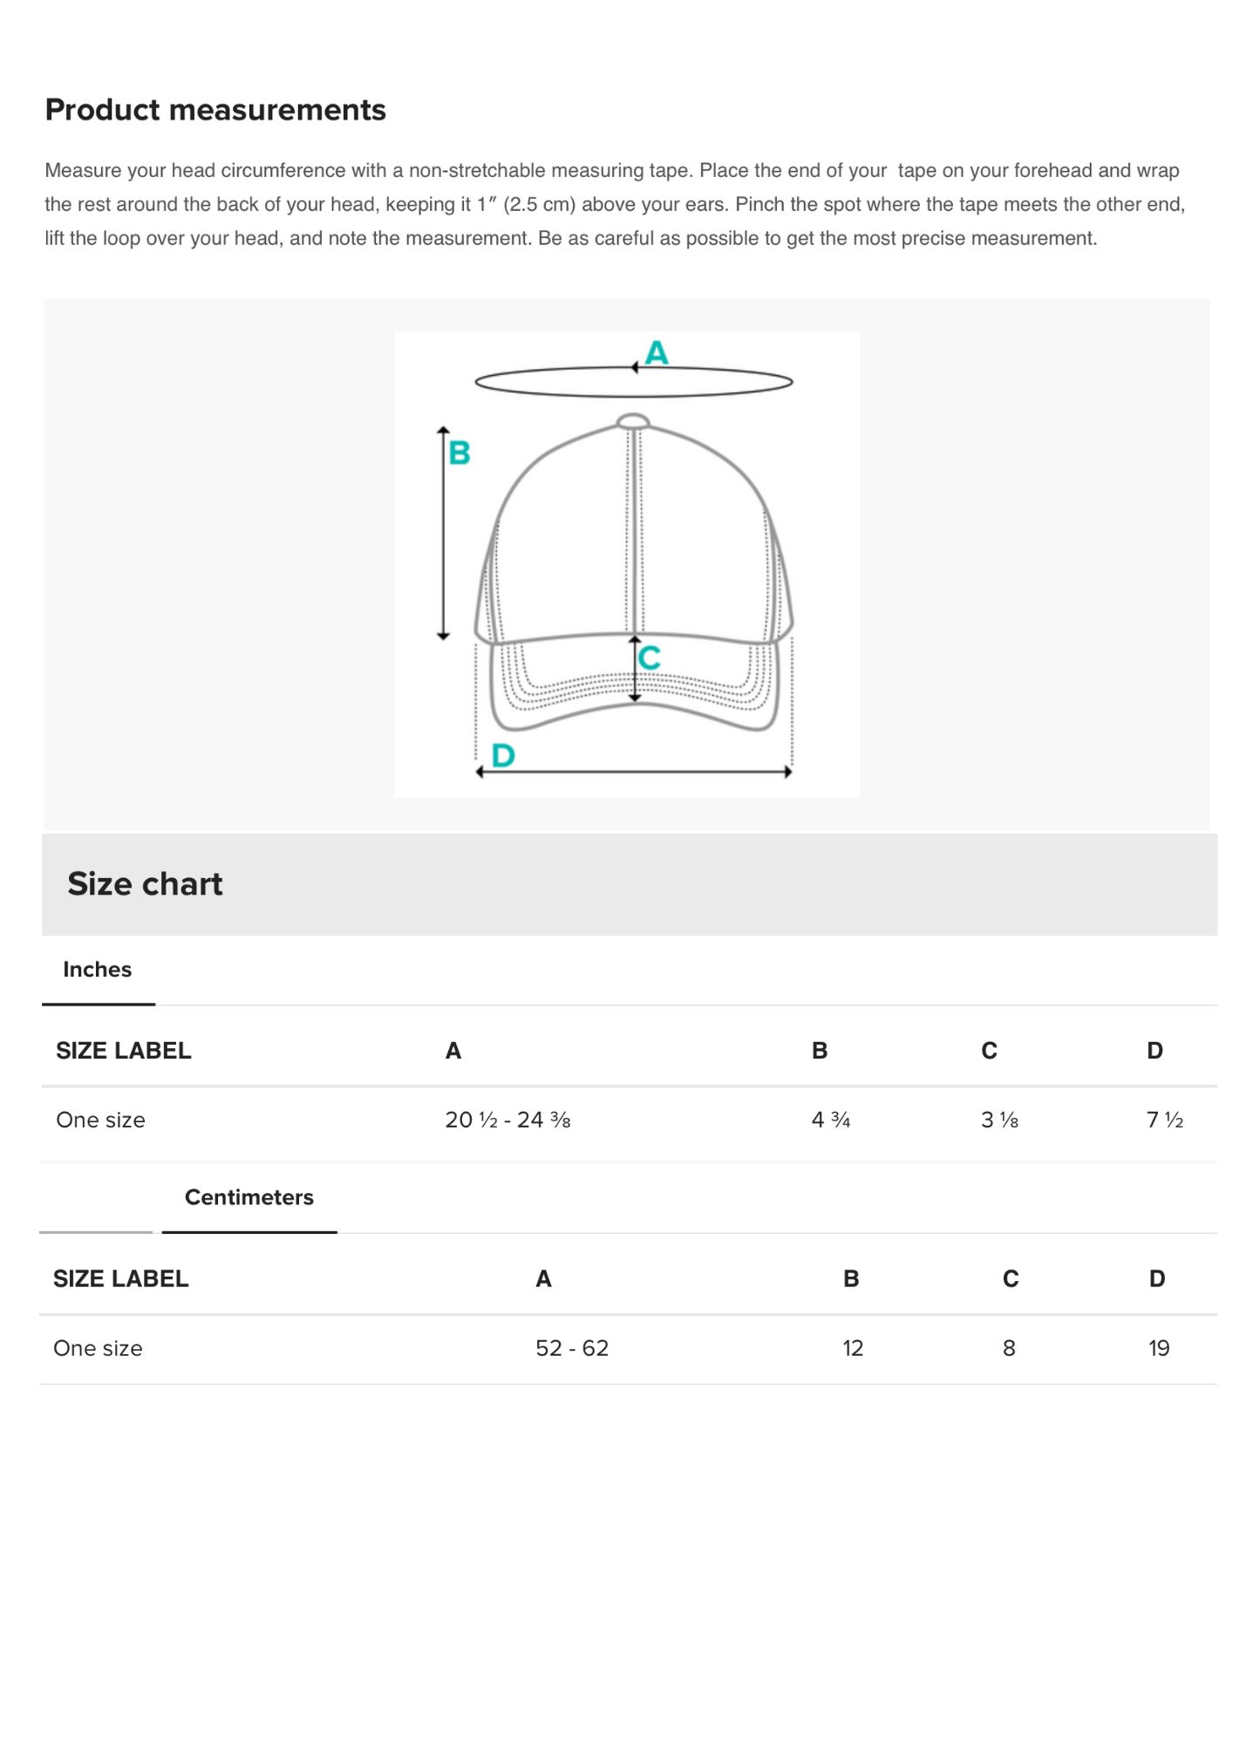This screenshot has width=1246, height=1744.
Task: Switch to the Inches tab
Action: pos(97,970)
